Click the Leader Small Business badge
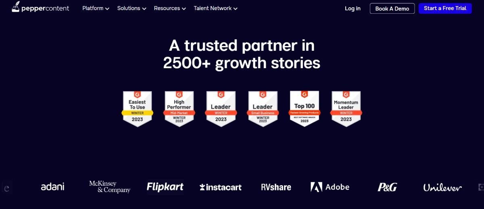The image size is (484, 209). pyautogui.click(x=263, y=109)
